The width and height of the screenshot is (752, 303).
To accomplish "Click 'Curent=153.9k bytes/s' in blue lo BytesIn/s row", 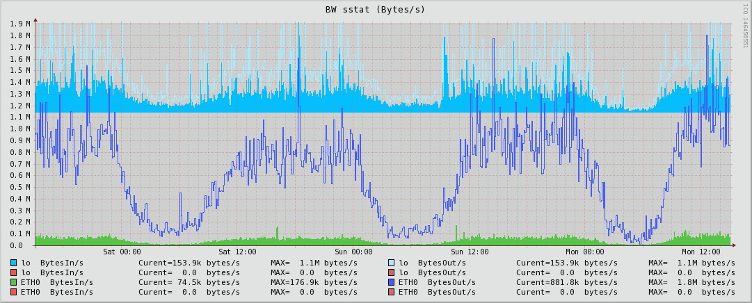I will tap(189, 263).
